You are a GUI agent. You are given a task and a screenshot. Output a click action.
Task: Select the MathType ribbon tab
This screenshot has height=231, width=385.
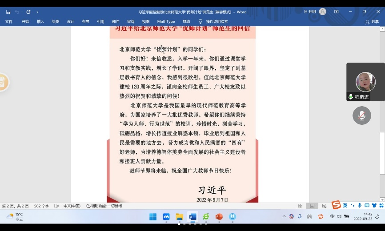(x=166, y=21)
